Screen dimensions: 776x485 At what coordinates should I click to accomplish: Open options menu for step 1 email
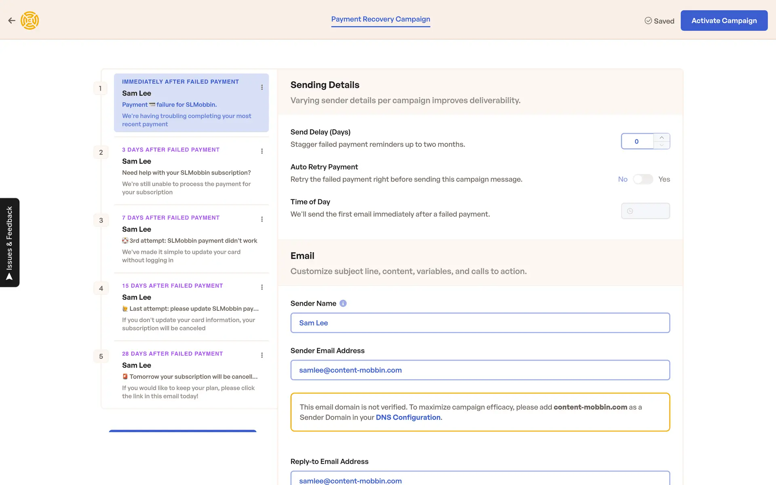[262, 87]
